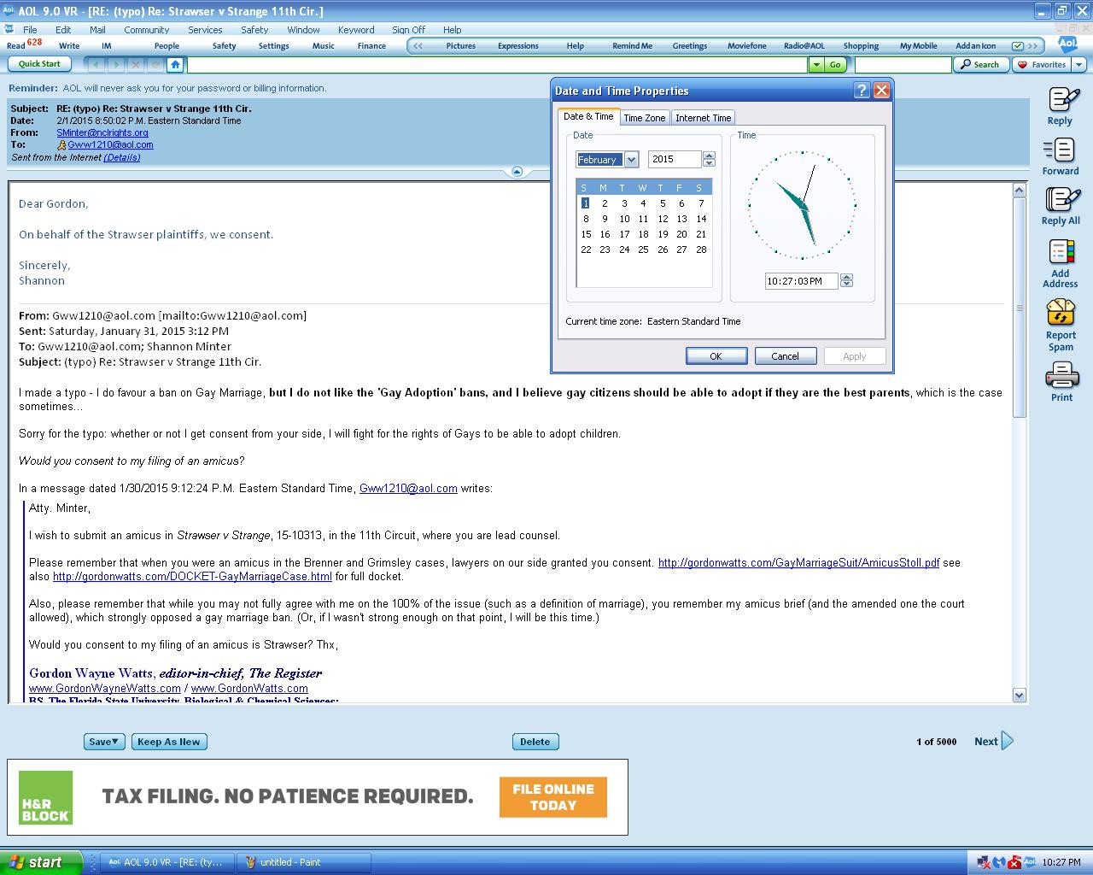Click the Reply All icon

(x=1062, y=200)
